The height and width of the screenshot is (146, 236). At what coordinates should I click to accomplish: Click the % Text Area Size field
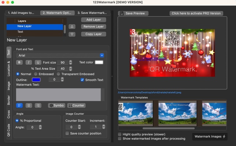pos(63,69)
